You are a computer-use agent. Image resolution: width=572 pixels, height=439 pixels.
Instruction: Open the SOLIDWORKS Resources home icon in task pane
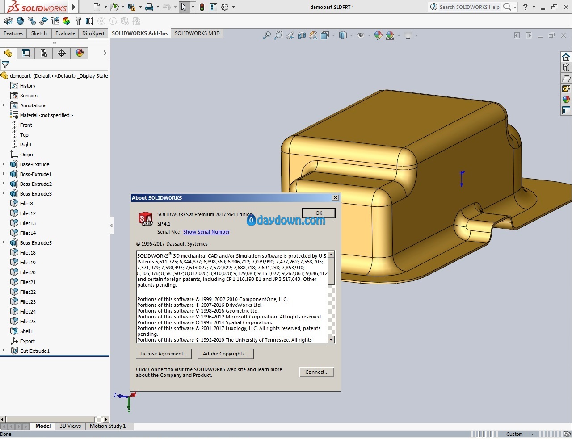(566, 57)
